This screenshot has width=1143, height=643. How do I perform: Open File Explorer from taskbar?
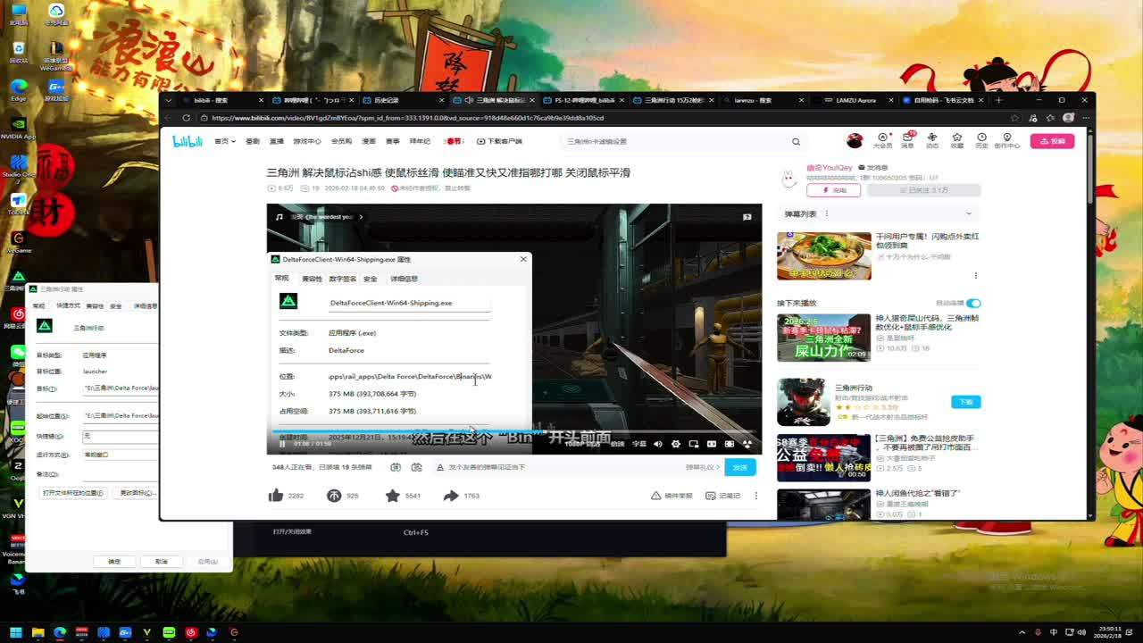pyautogui.click(x=38, y=632)
